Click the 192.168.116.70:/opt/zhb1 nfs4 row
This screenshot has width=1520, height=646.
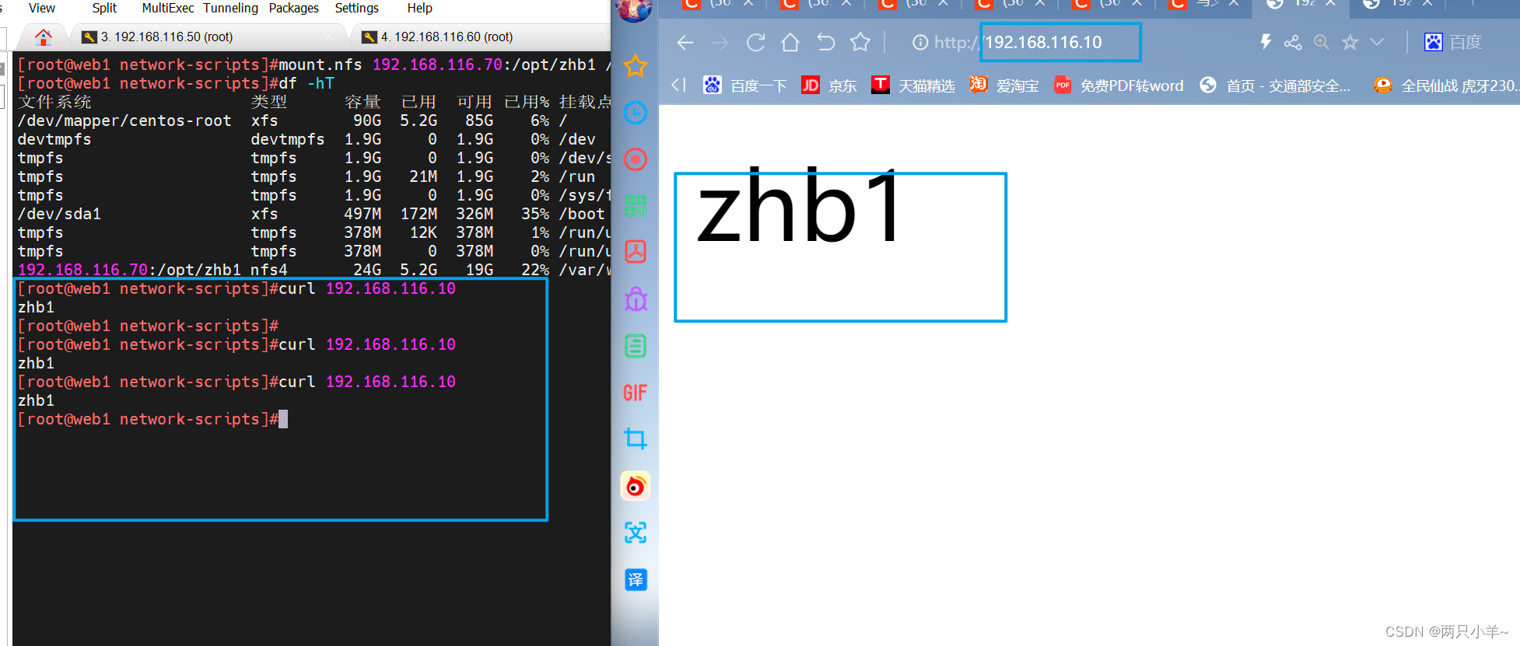coord(313,270)
